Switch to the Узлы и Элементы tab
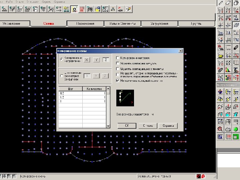The width and height of the screenshot is (240, 180). (x=122, y=24)
